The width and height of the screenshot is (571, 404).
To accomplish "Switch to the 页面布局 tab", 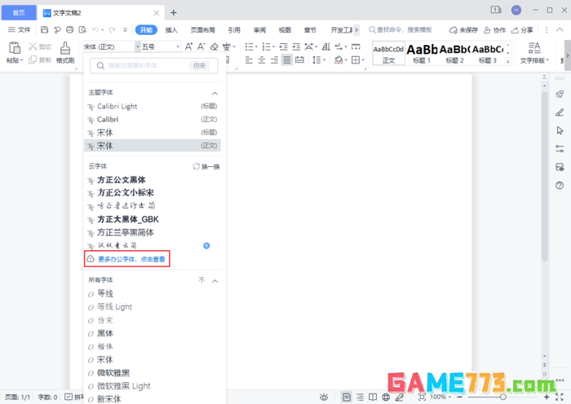I will coord(203,30).
